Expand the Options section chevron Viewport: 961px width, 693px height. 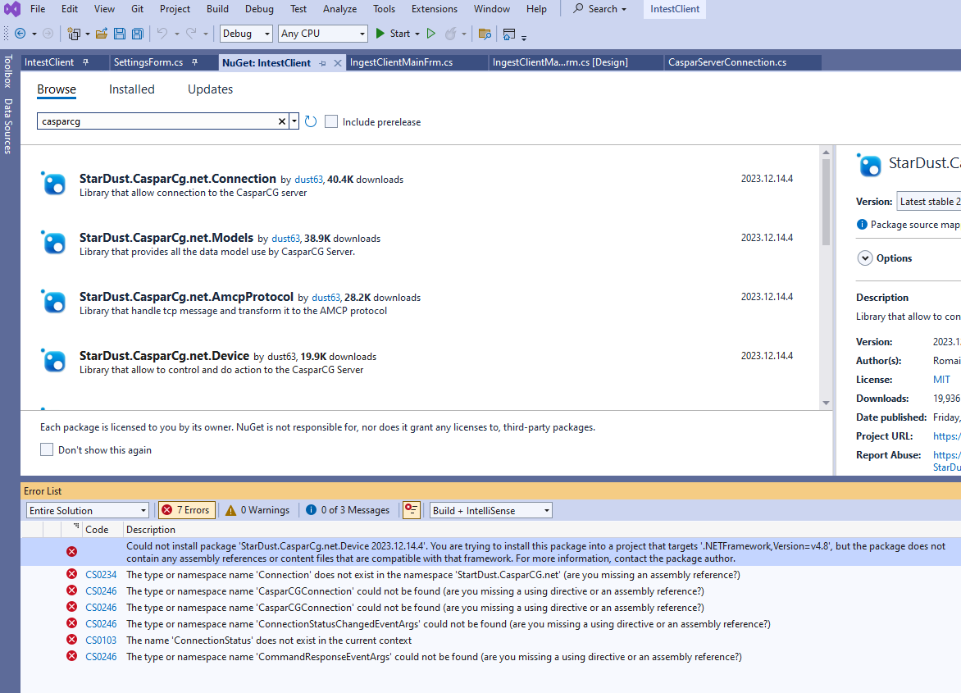point(865,258)
